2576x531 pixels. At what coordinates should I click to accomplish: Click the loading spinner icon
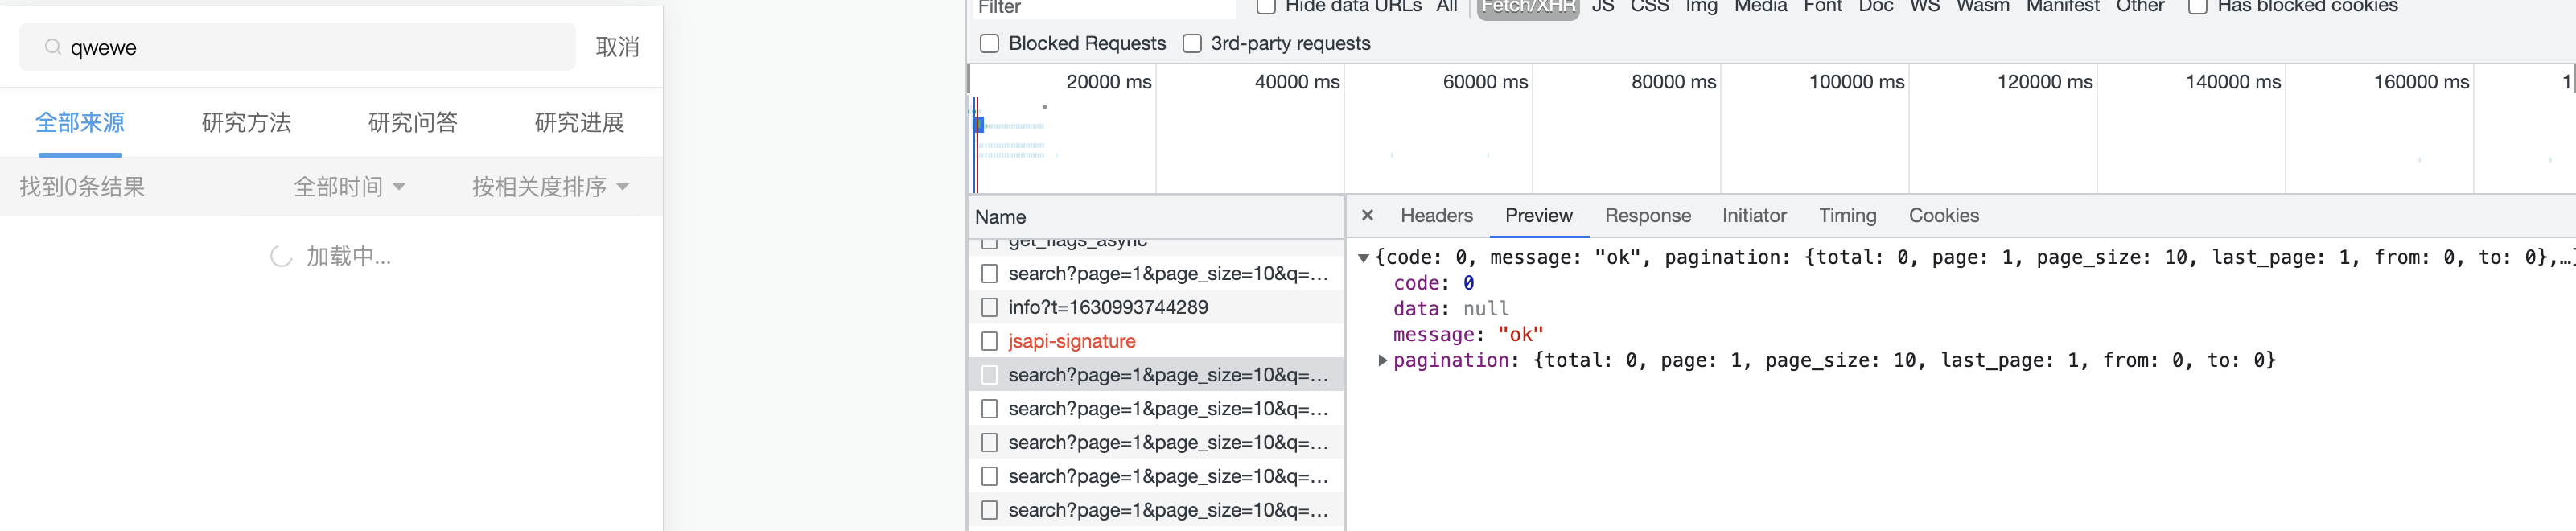tap(281, 257)
